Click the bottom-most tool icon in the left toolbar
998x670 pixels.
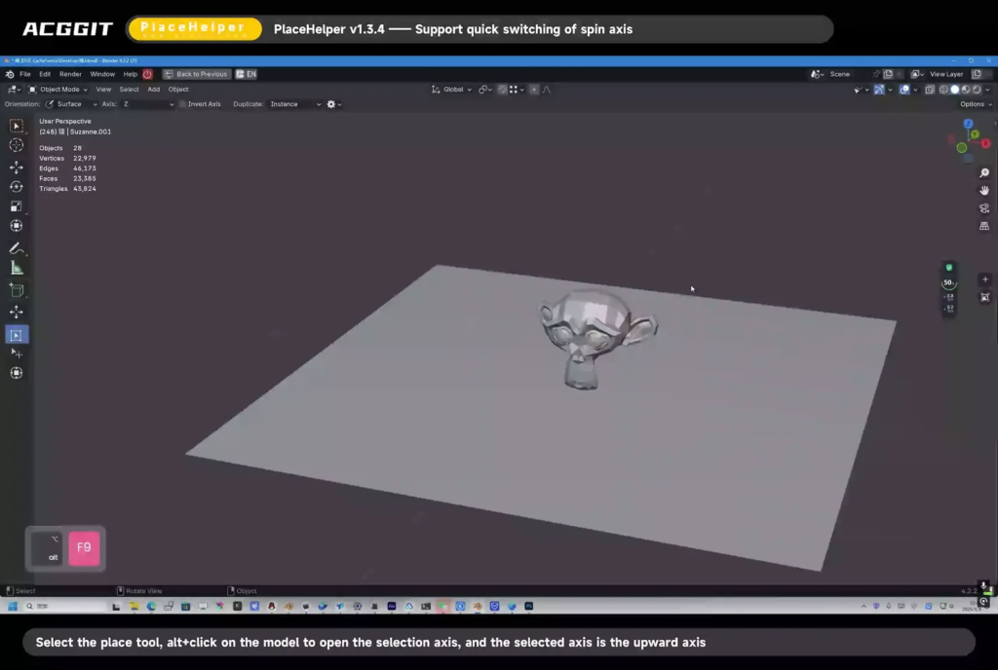[17, 373]
